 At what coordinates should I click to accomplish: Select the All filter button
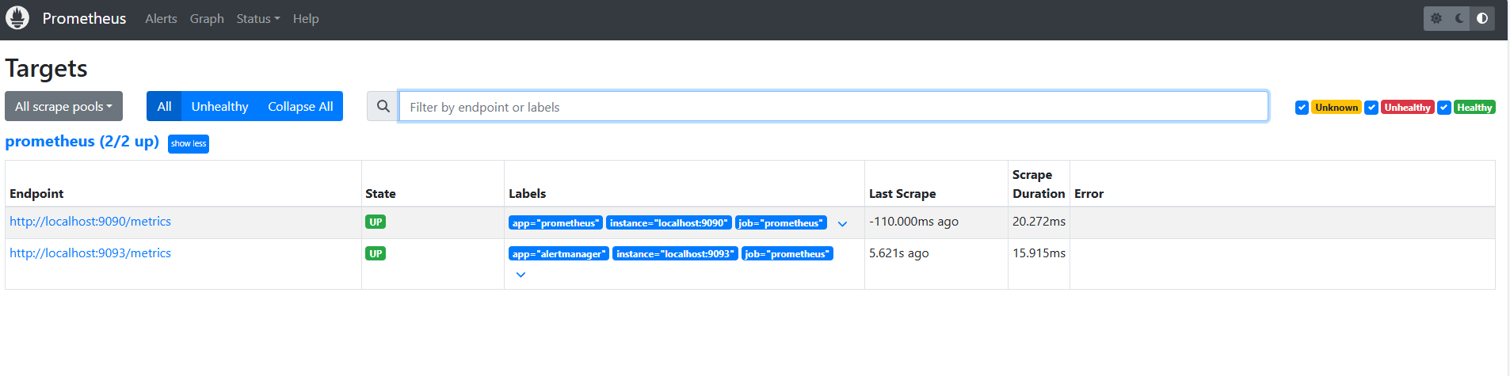pos(164,106)
